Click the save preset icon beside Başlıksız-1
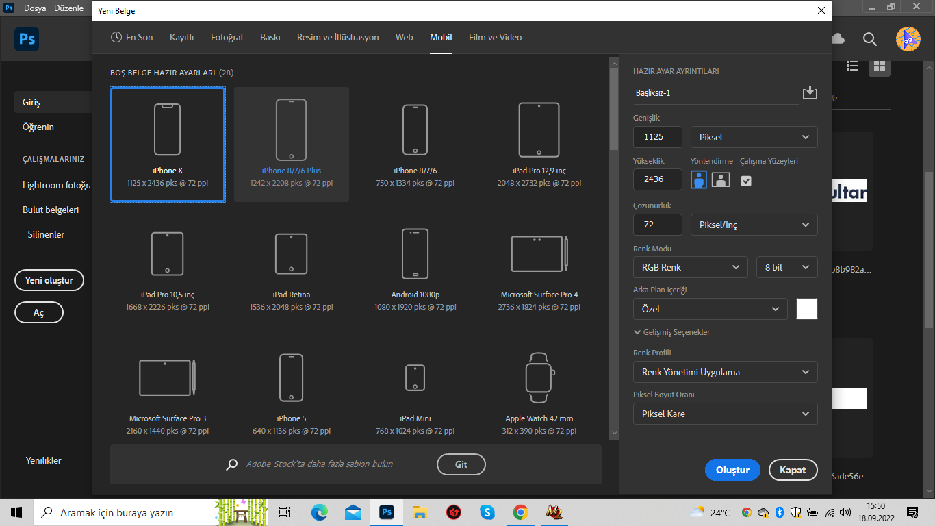Viewport: 935px width, 526px height. (810, 92)
